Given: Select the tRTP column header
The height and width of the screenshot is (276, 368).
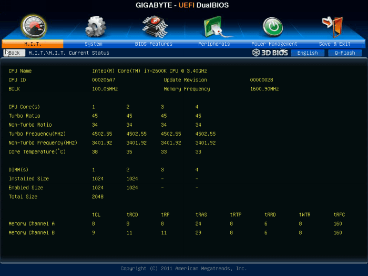Looking at the screenshot, I should click(x=236, y=214).
